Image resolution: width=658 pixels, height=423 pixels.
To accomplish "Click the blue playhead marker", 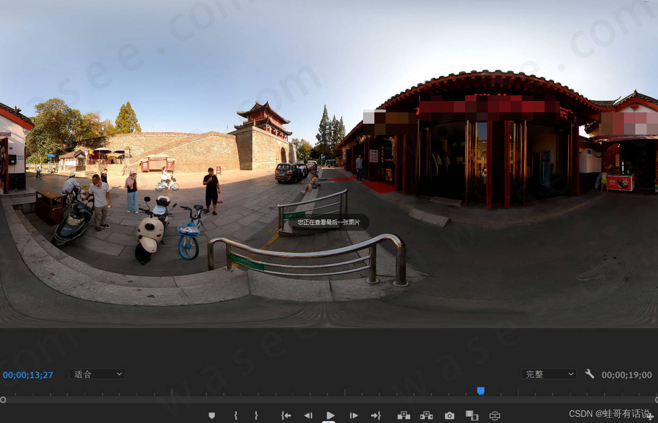I will pyautogui.click(x=481, y=391).
